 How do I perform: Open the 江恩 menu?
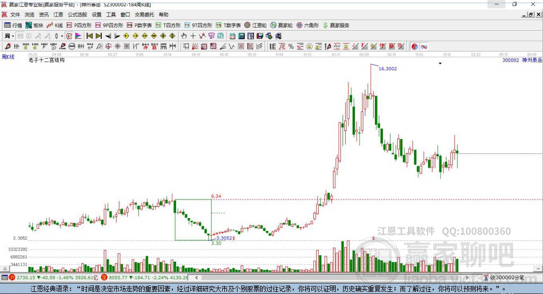tap(58, 14)
